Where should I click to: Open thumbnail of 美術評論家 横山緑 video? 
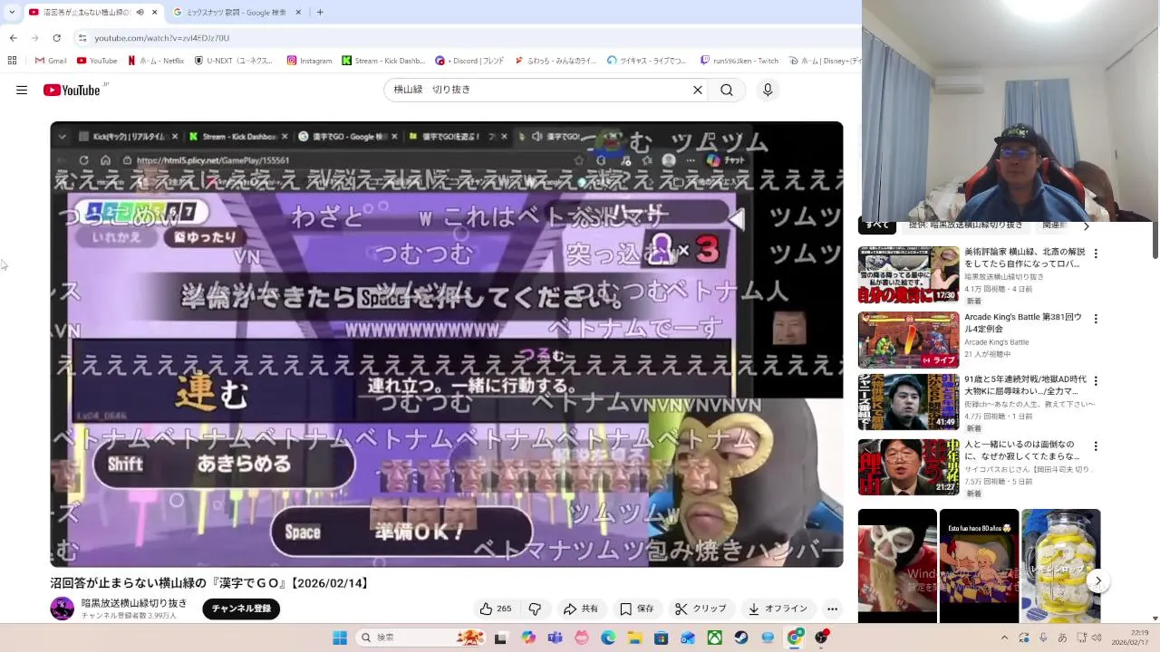click(908, 274)
